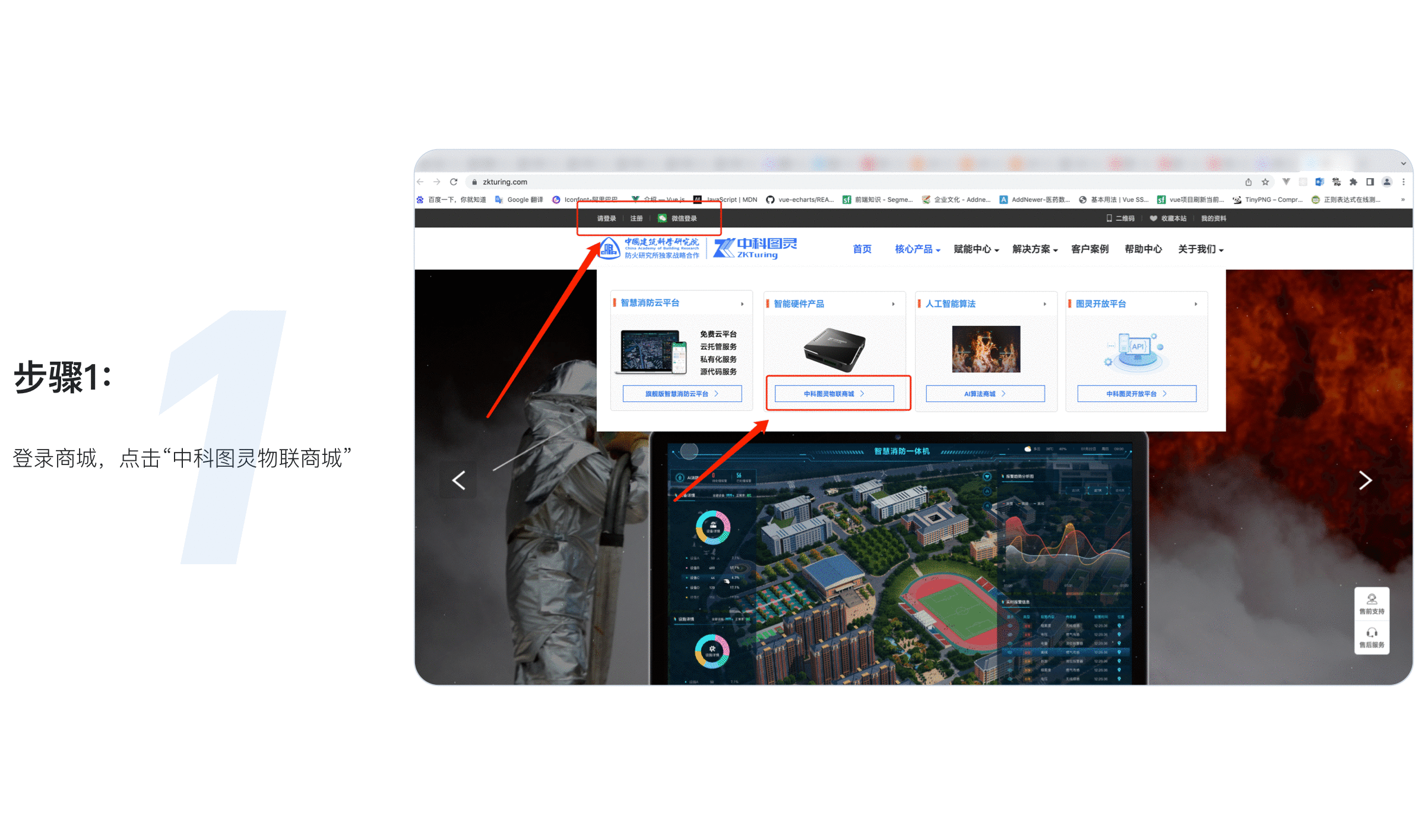The height and width of the screenshot is (835, 1425).
Task: Click the cloud platform laptop thumbnail
Action: point(651,352)
